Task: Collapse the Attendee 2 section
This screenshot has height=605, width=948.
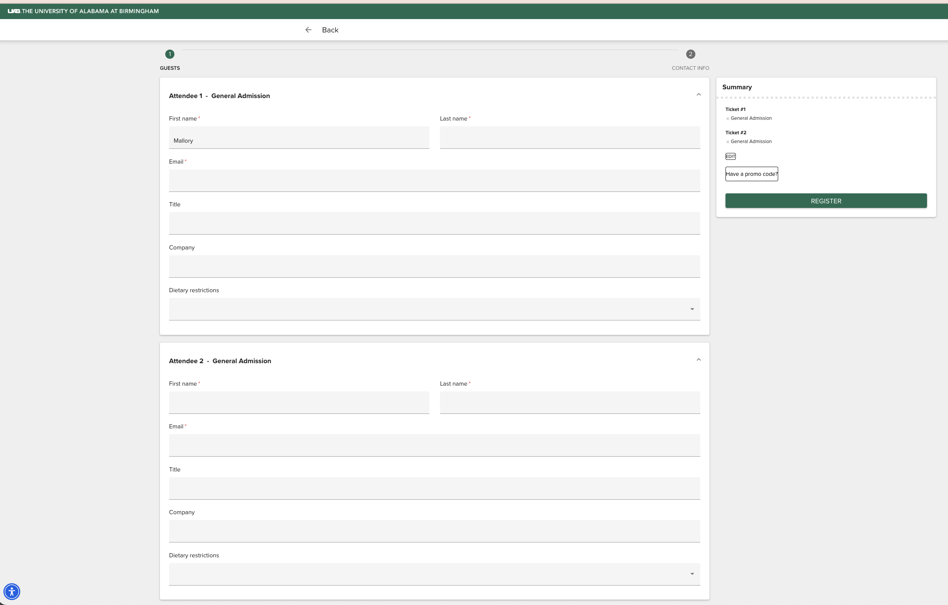Action: [699, 359]
